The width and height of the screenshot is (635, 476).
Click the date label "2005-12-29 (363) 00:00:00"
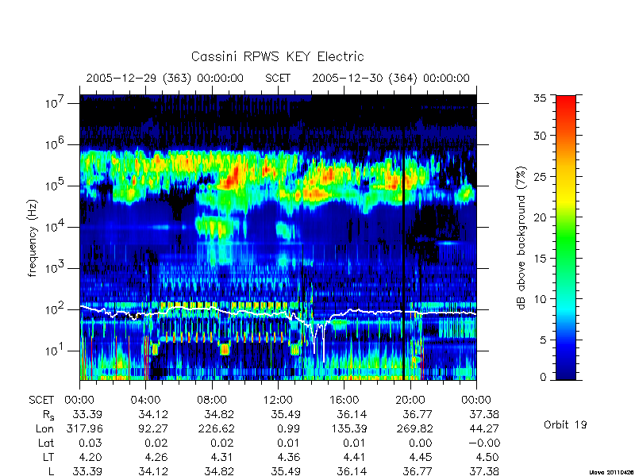(165, 78)
